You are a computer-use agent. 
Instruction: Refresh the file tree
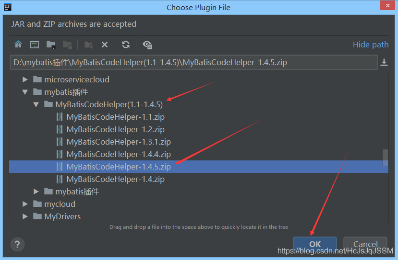(x=126, y=45)
